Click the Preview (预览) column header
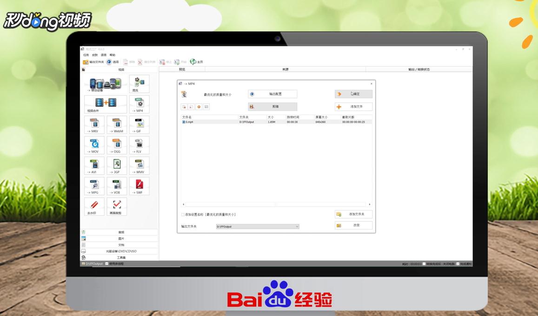This screenshot has height=316, width=538. point(182,70)
